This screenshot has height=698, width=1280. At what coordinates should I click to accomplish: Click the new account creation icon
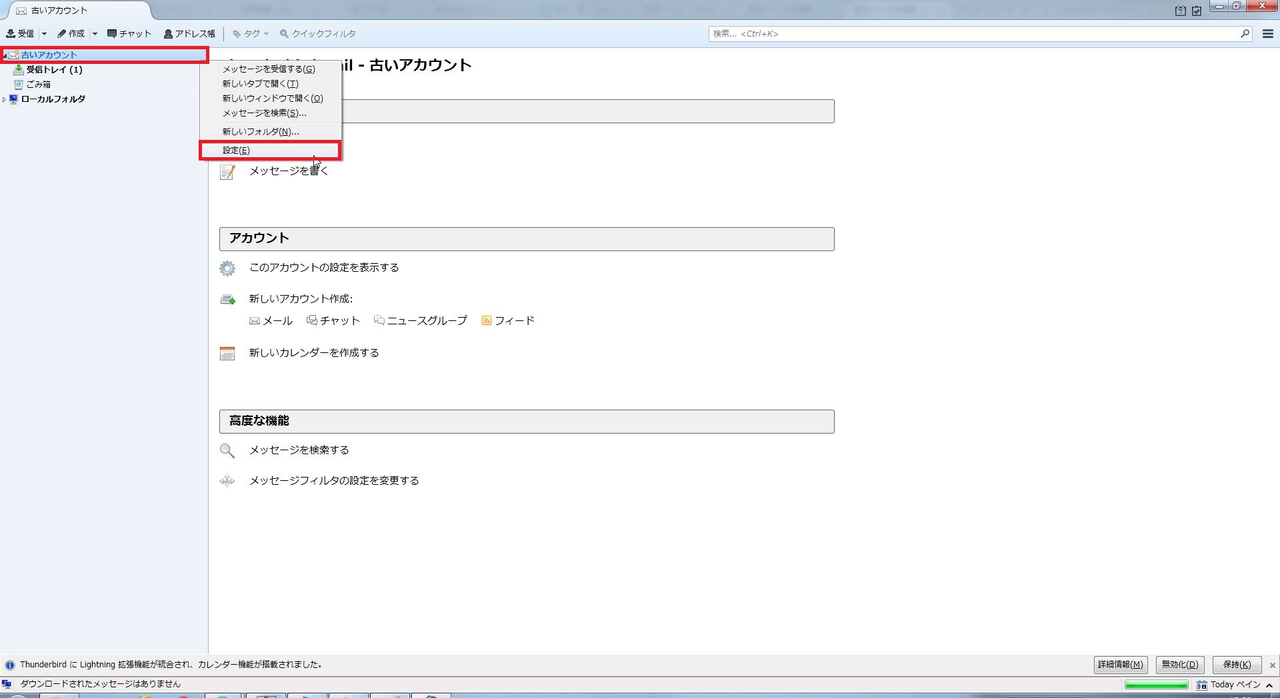click(227, 300)
